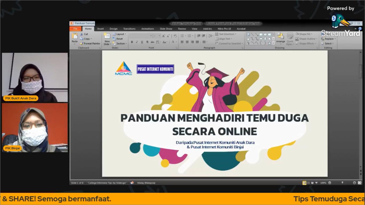Click the Malay (Malaysia) language indicator

146,183
